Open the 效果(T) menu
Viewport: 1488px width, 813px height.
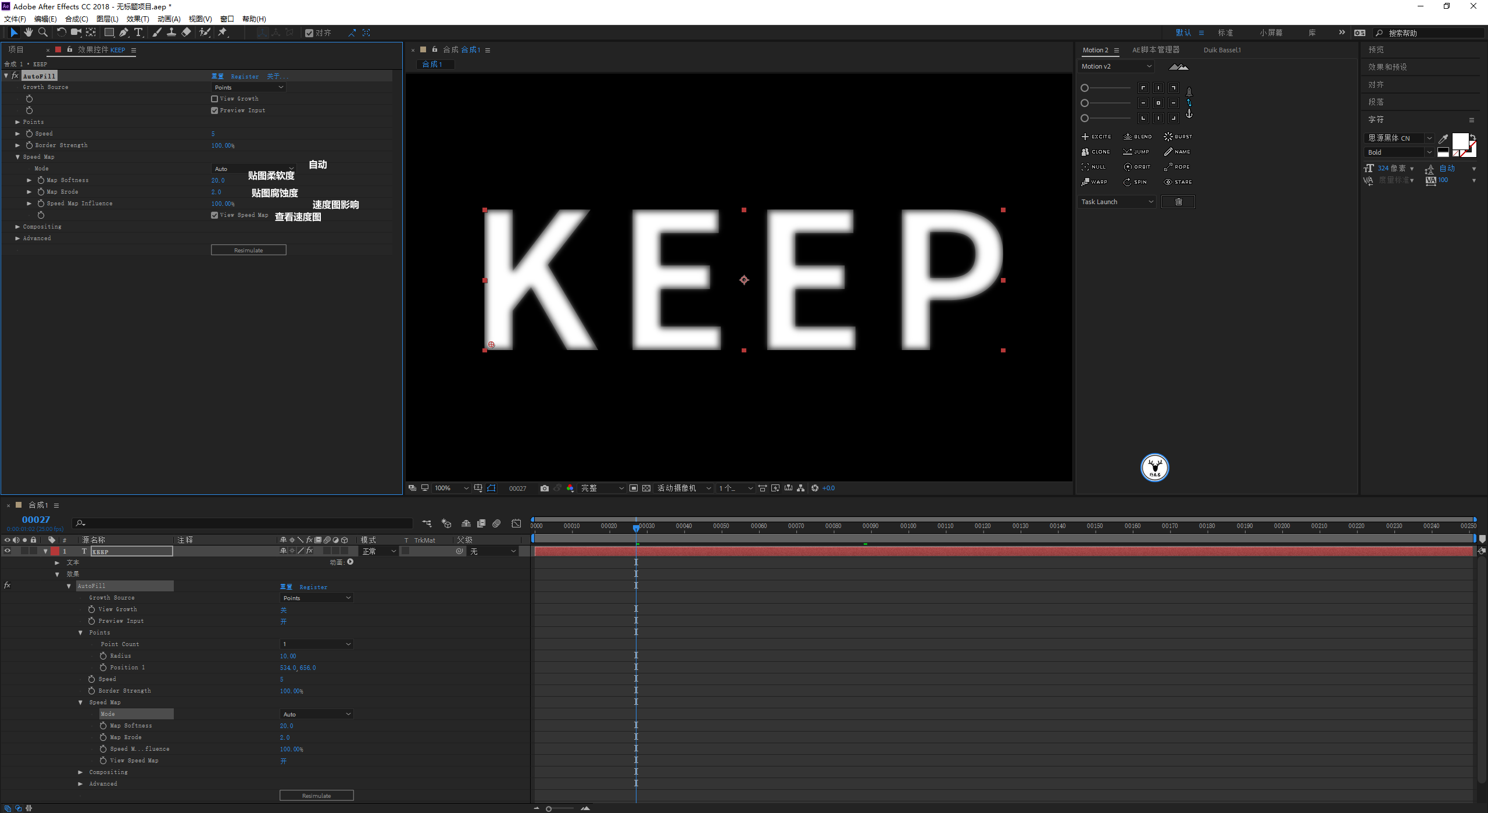[x=138, y=19]
